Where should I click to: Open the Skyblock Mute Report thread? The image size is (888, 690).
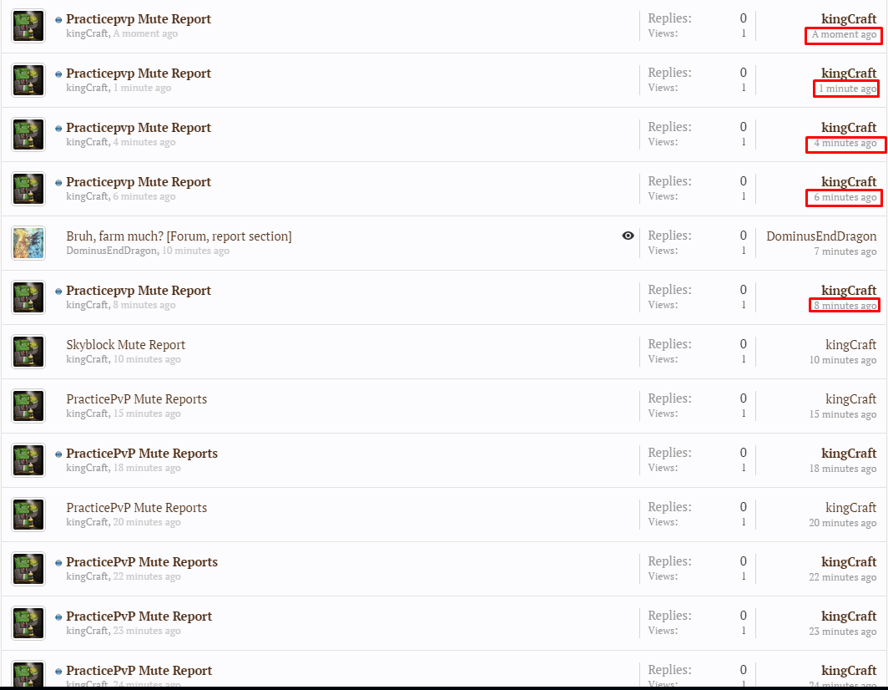click(x=126, y=345)
